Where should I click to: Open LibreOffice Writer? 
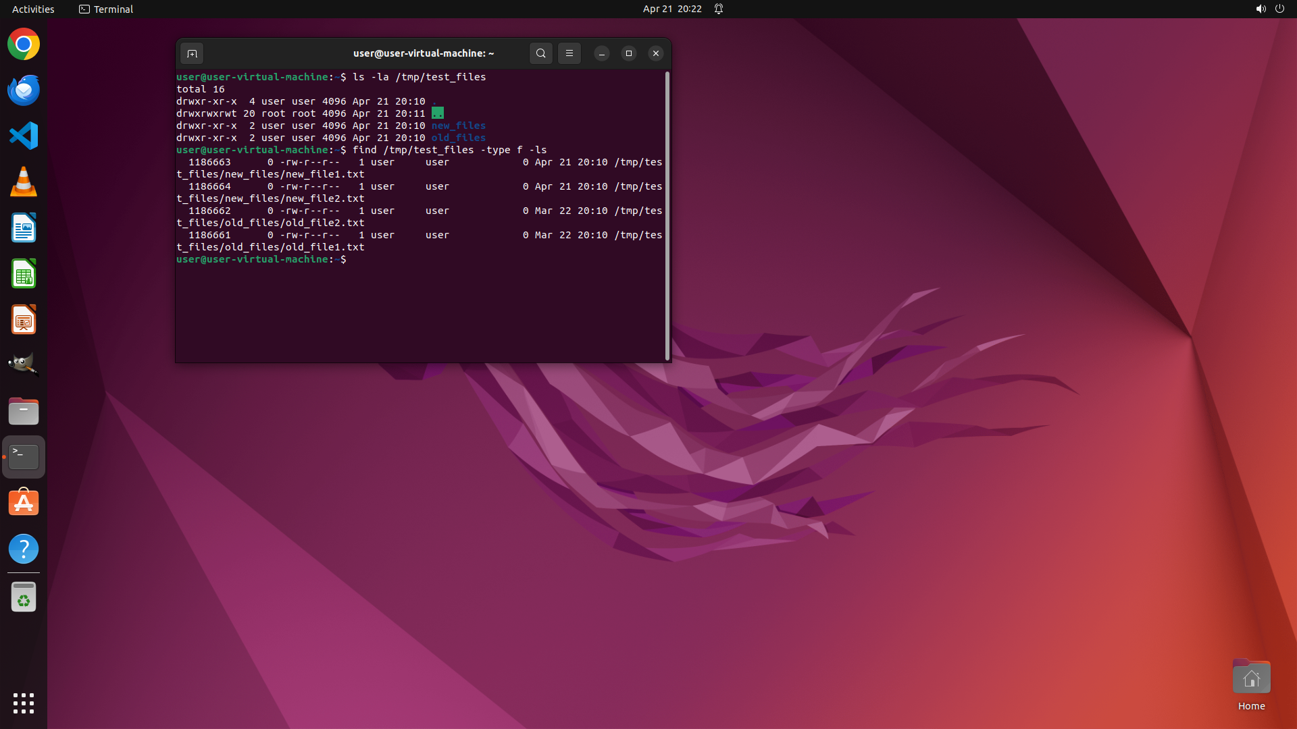[24, 228]
